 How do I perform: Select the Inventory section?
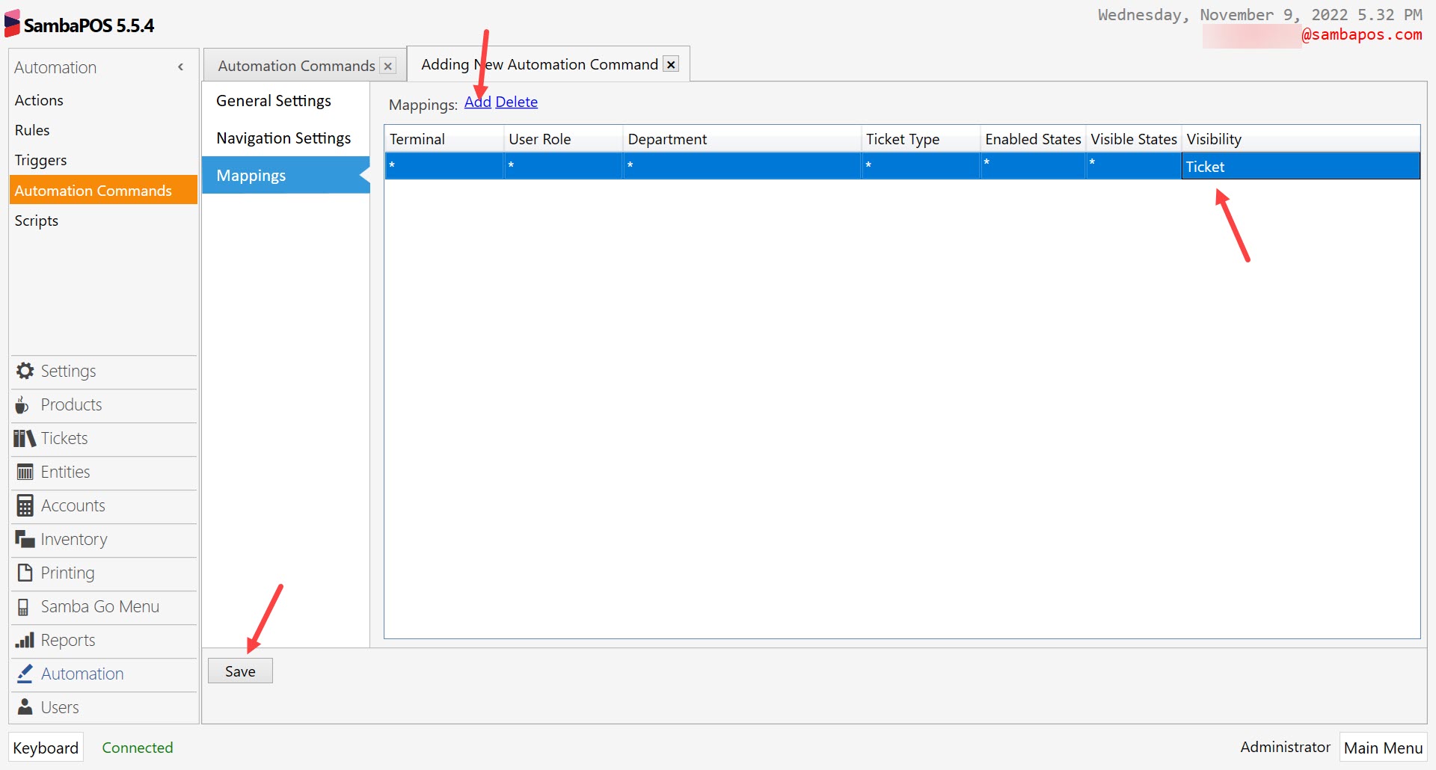[73, 539]
